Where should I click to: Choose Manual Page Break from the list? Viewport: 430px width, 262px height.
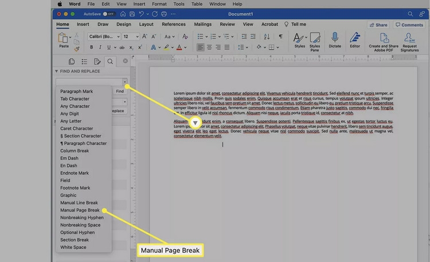pos(80,210)
